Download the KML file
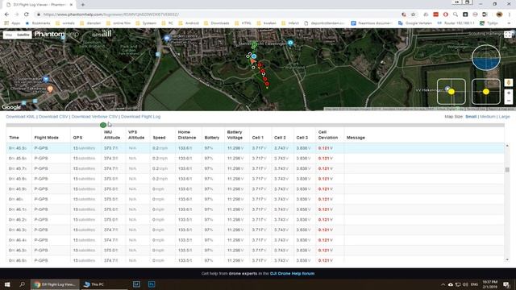This screenshot has width=516, height=290. [20, 117]
